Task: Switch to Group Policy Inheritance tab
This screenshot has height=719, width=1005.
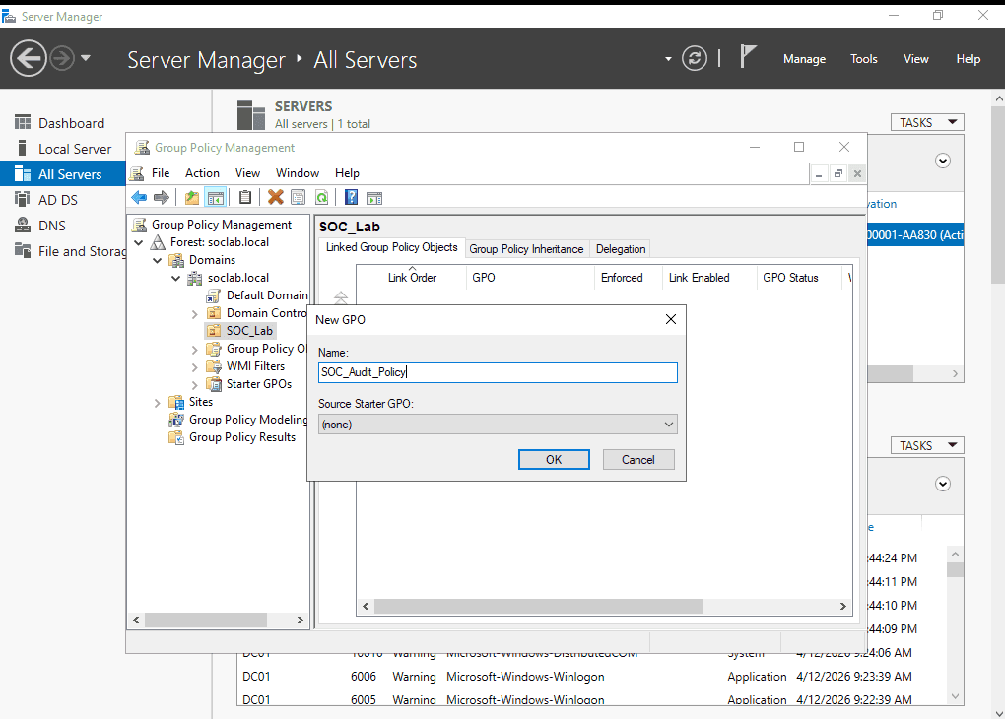Action: (526, 248)
